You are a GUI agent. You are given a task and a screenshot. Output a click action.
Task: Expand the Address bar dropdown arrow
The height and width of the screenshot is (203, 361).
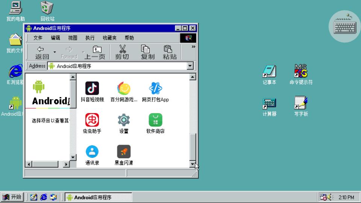(x=190, y=66)
